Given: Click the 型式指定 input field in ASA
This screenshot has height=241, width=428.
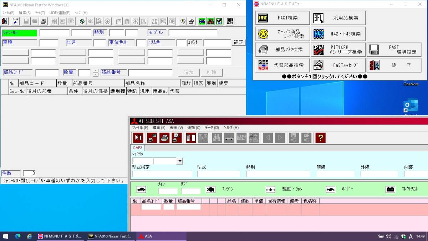Looking at the screenshot, I should point(162,174).
